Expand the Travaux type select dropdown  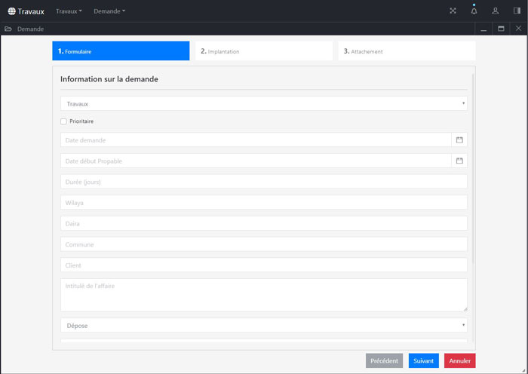coord(263,104)
